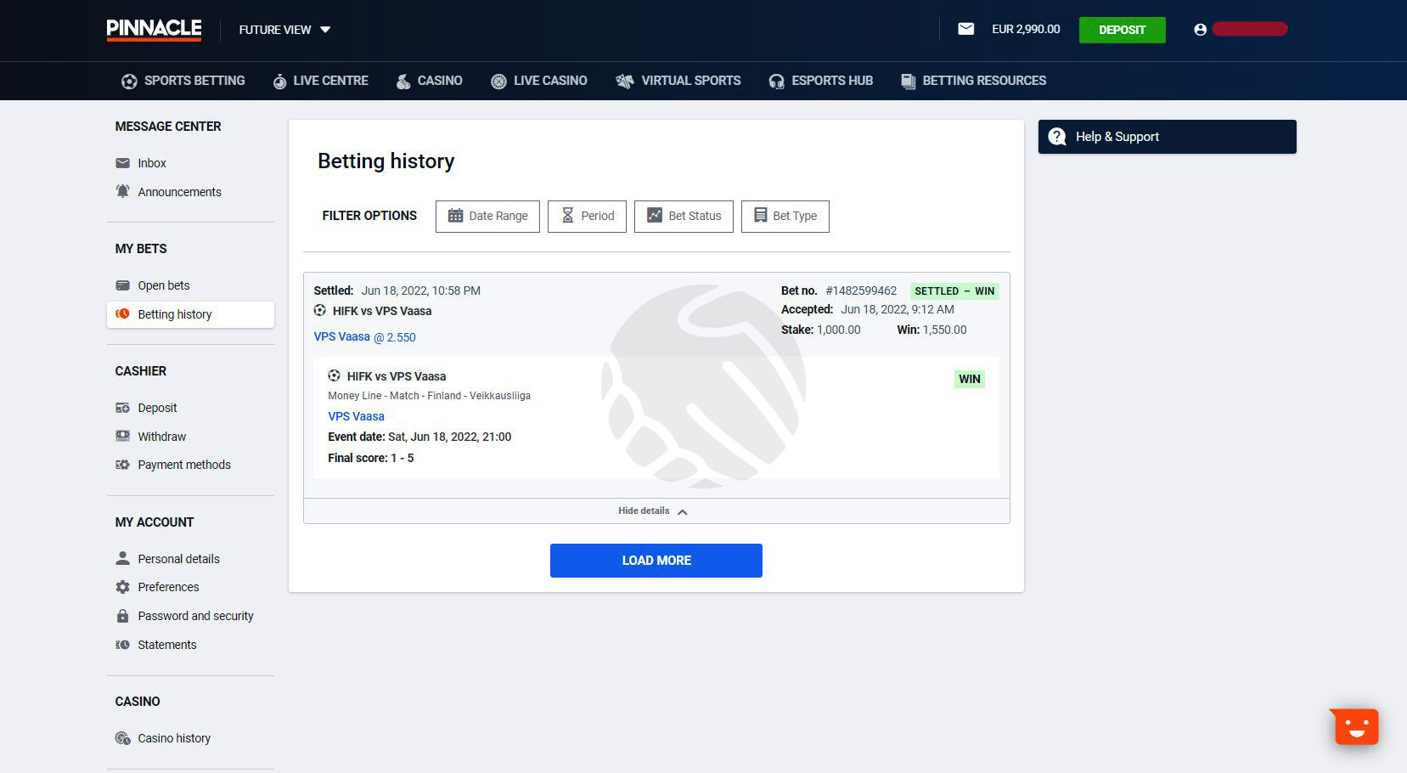
Task: Click the user account avatar icon
Action: pos(1200,30)
